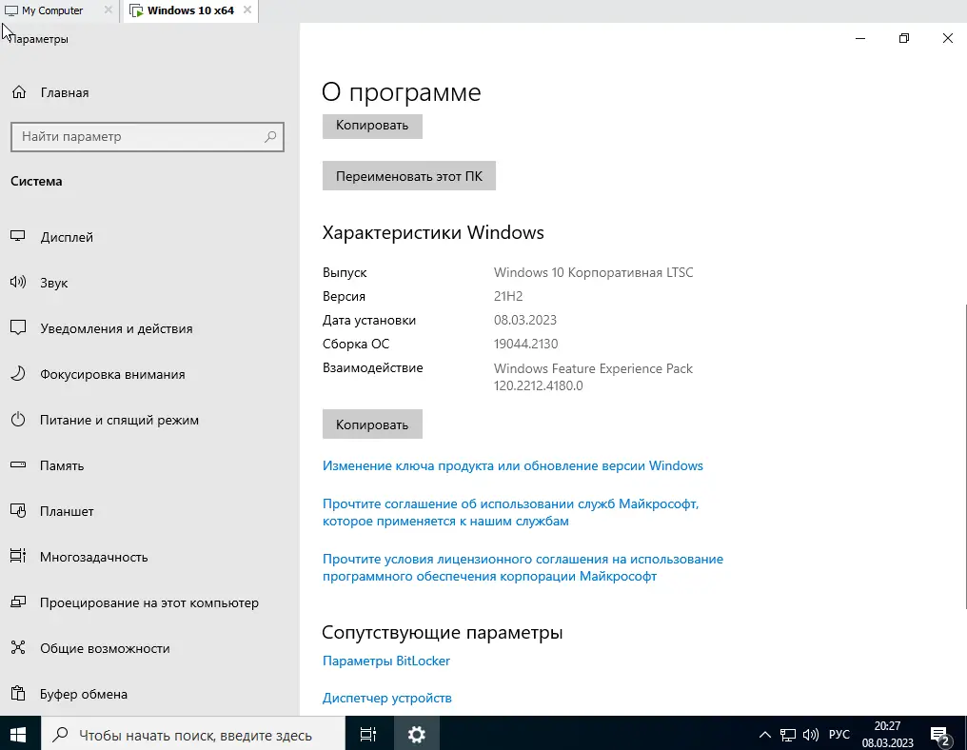
Task: Restore down the Параметры window
Action: point(904,38)
